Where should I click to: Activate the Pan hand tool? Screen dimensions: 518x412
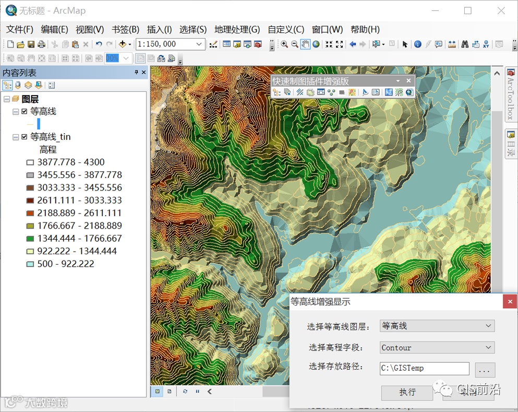tap(305, 44)
